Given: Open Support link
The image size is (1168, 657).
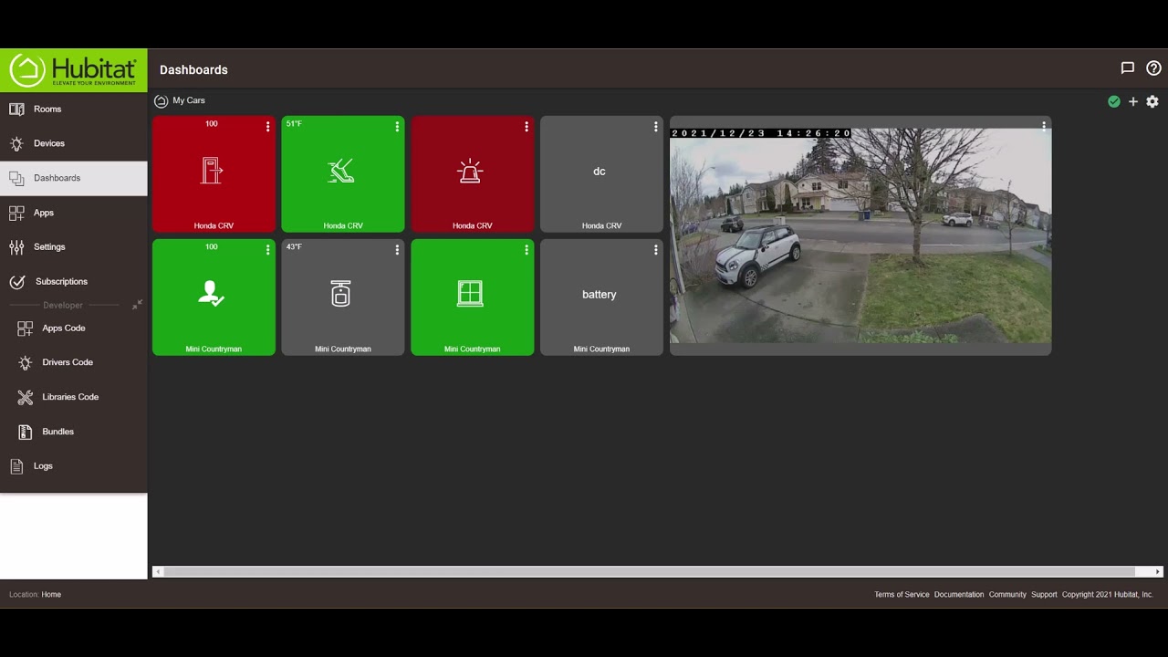Looking at the screenshot, I should coord(1044,595).
